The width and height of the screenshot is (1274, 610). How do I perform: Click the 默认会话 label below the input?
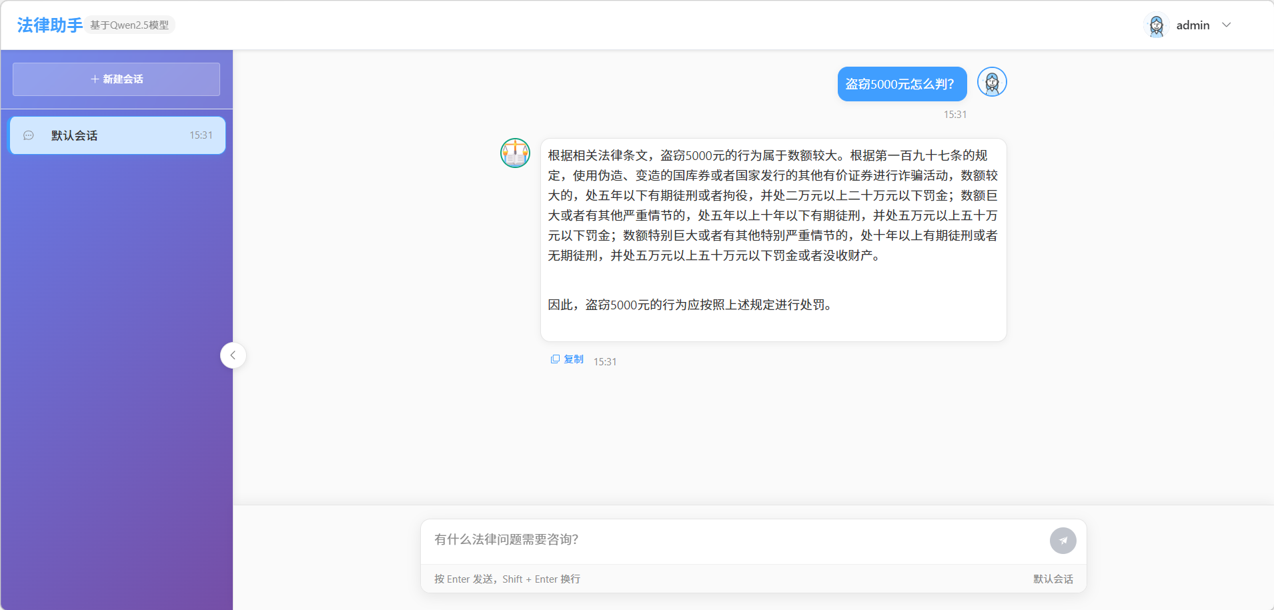(1053, 579)
